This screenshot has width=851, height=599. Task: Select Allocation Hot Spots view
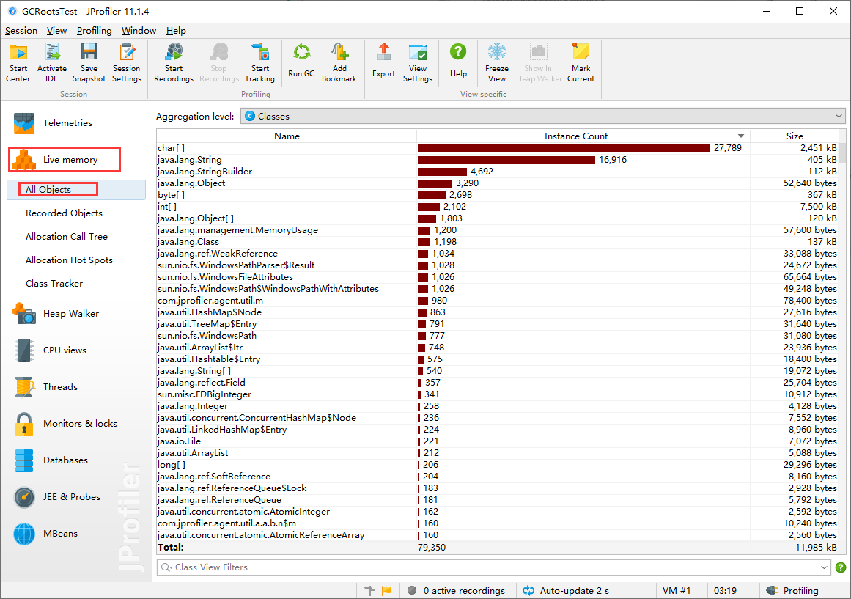click(x=69, y=260)
